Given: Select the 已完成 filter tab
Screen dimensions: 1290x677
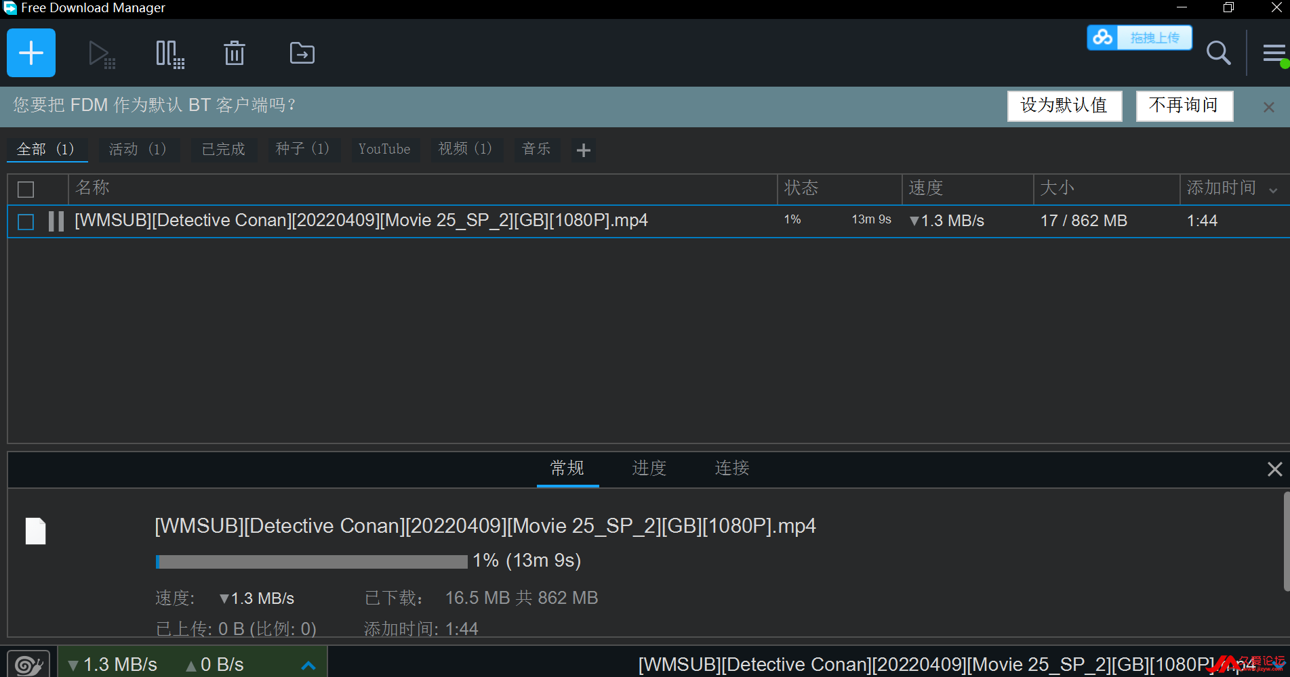Looking at the screenshot, I should tap(224, 149).
